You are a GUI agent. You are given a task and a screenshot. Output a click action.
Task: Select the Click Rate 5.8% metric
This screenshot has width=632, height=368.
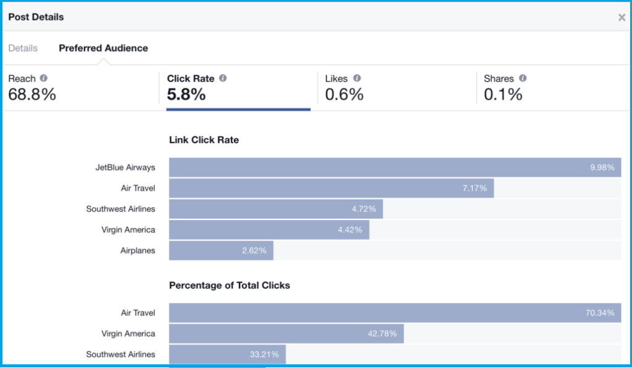(x=238, y=88)
